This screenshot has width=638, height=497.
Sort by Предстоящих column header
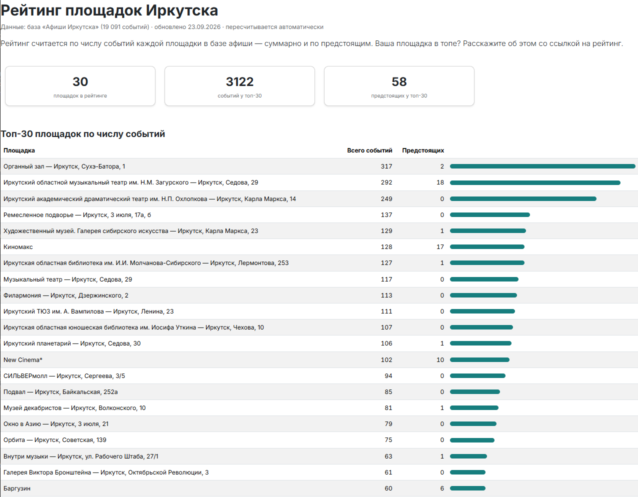coord(423,150)
